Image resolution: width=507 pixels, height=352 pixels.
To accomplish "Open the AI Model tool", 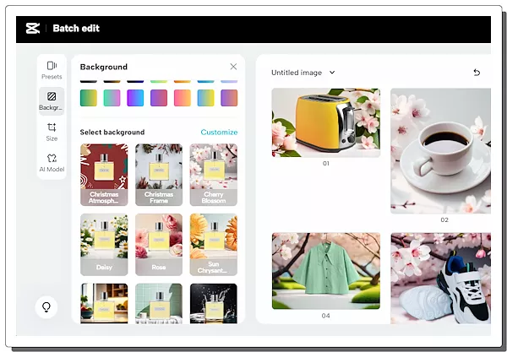I will (52, 163).
